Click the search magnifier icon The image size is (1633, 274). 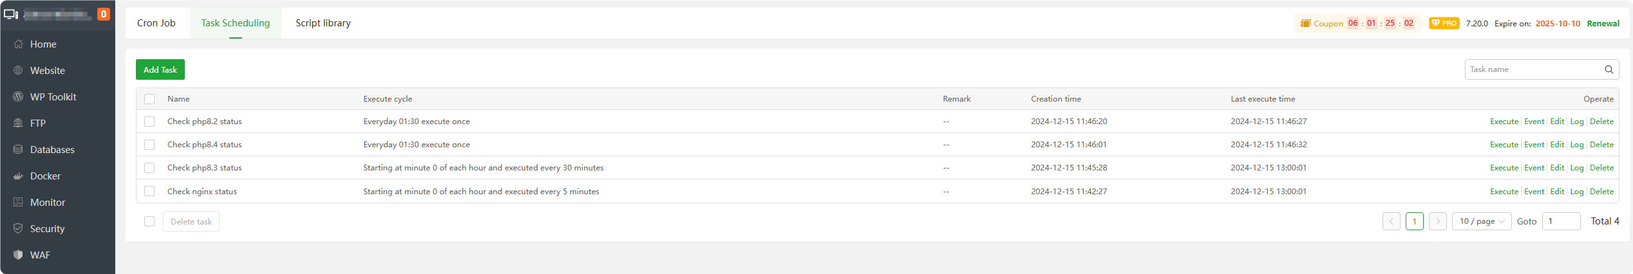tap(1609, 69)
